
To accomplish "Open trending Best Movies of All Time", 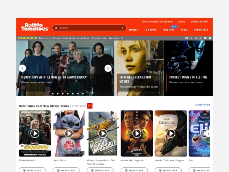I will (x=76, y=38).
